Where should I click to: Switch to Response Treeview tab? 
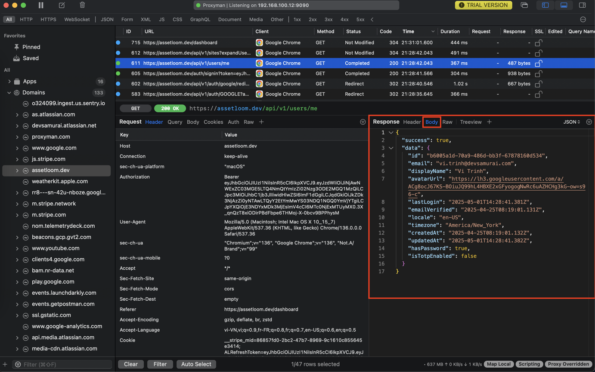tap(471, 122)
